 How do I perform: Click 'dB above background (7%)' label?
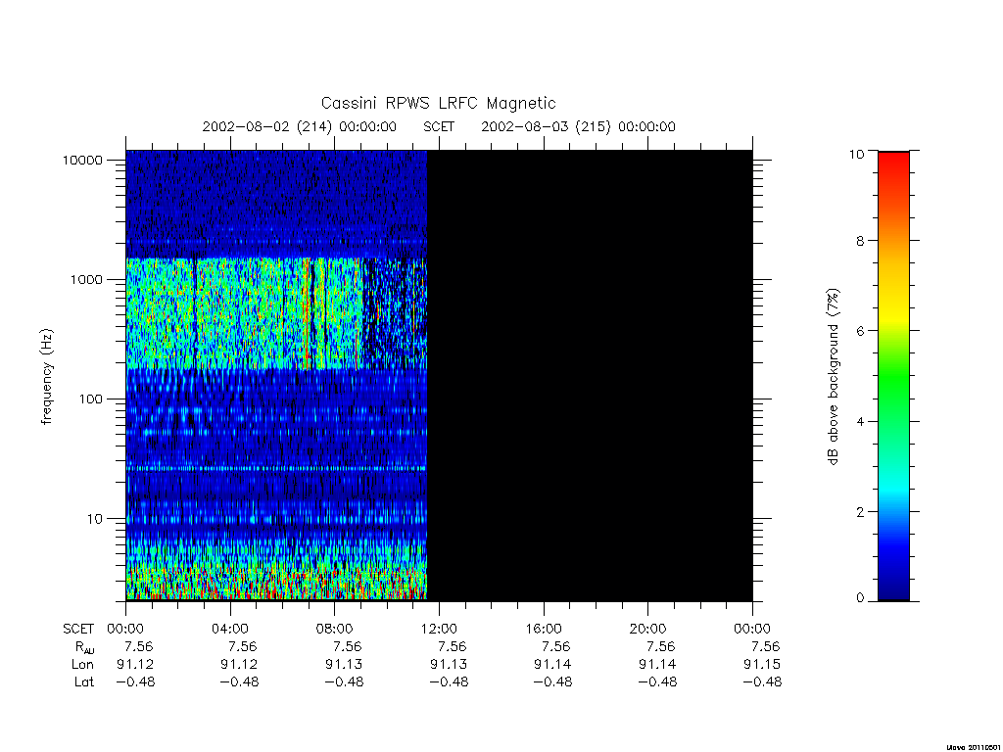click(833, 377)
